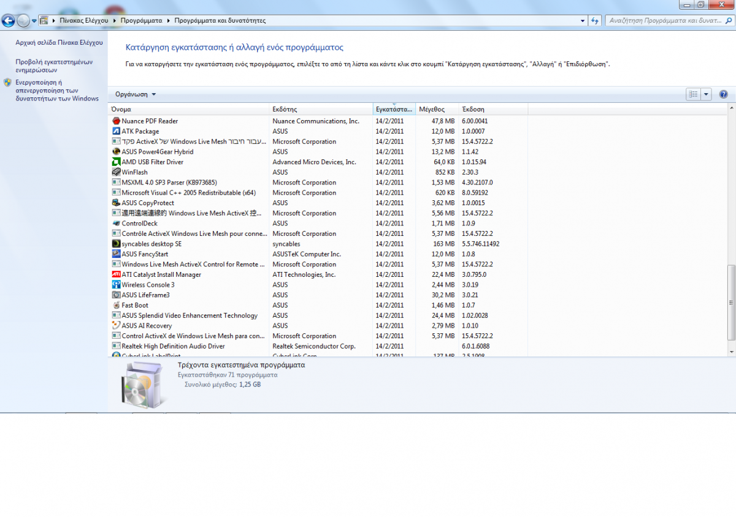736x517 pixels.
Task: Select Control ActiveX de Windows Live Mesh entry
Action: coord(193,336)
